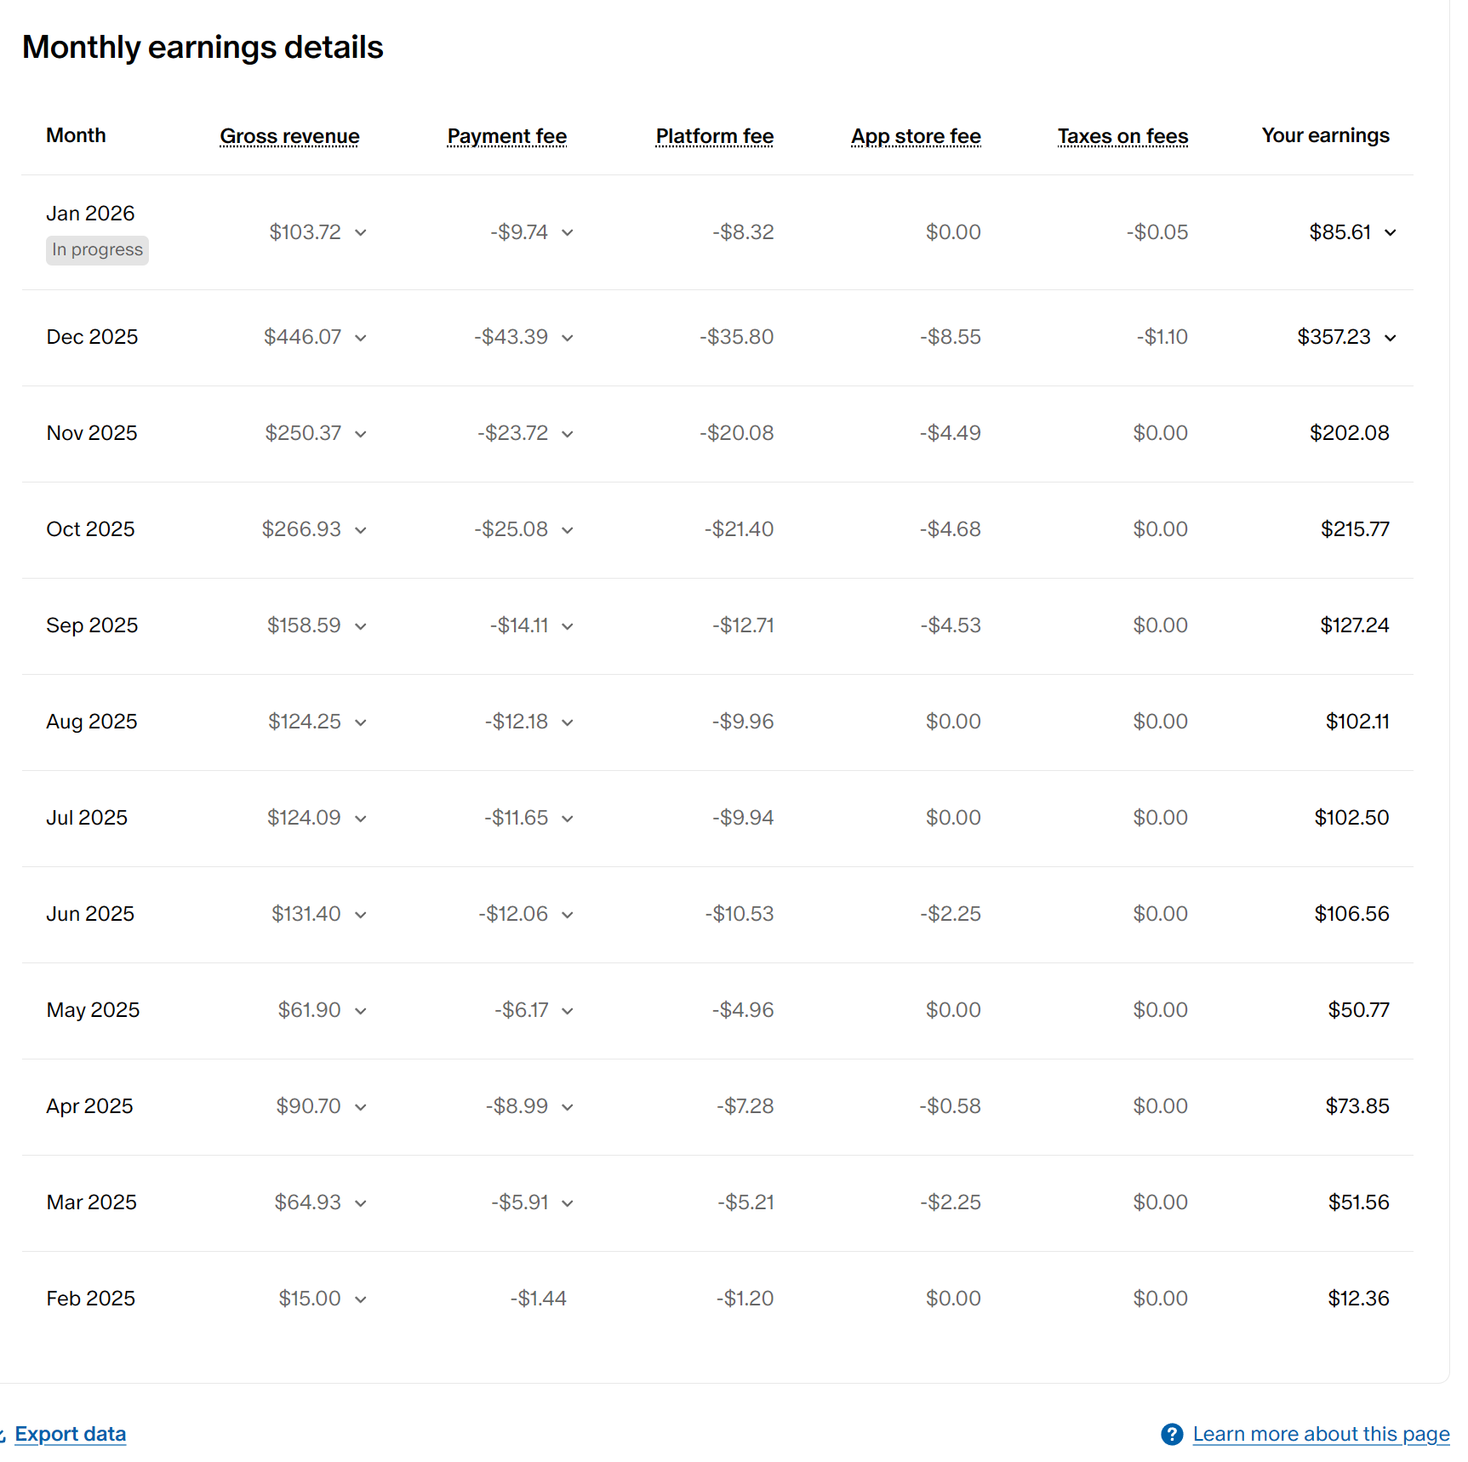Click the help question mark icon

click(1172, 1434)
